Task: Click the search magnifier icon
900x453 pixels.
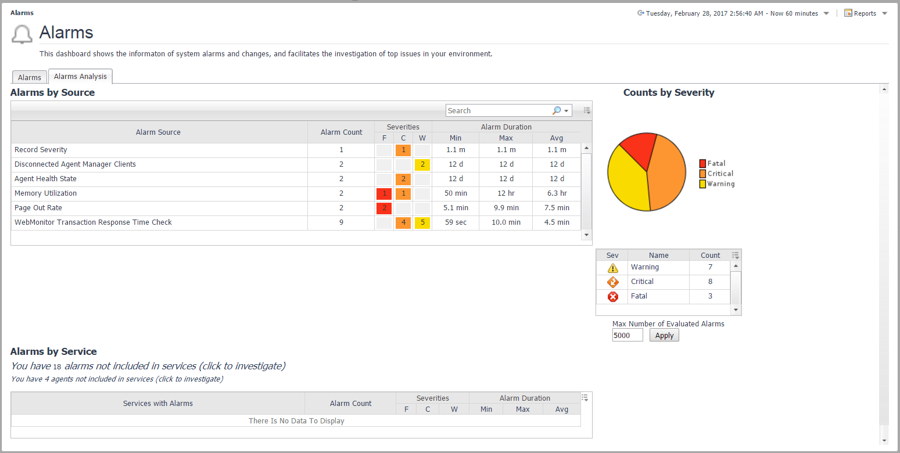Action: tap(557, 110)
